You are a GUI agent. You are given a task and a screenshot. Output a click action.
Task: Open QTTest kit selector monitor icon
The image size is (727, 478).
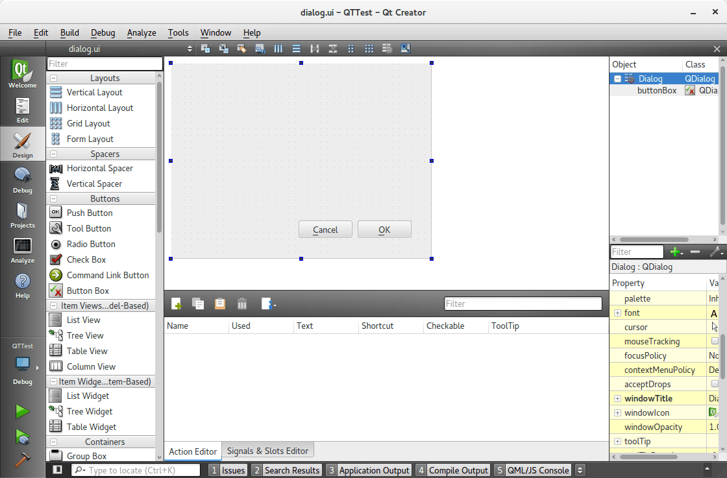click(x=22, y=364)
